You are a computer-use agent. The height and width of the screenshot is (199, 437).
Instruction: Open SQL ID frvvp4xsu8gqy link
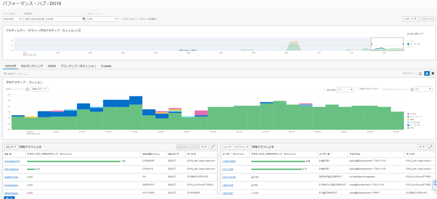[x=12, y=185]
